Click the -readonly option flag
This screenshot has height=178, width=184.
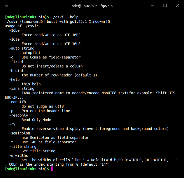click(x=18, y=115)
